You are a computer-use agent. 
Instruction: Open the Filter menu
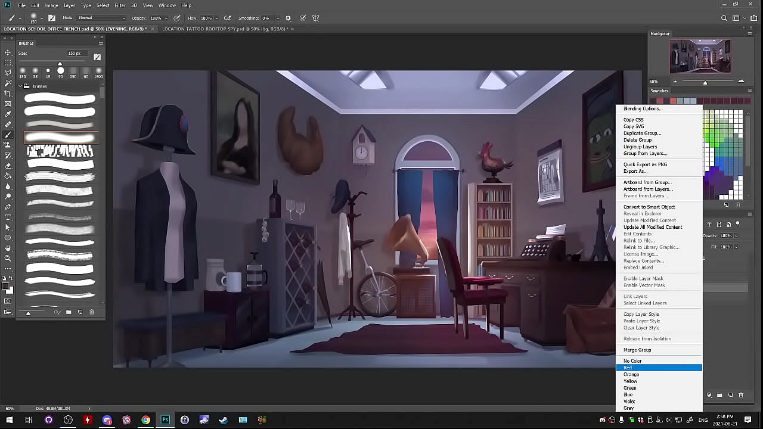tap(120, 5)
